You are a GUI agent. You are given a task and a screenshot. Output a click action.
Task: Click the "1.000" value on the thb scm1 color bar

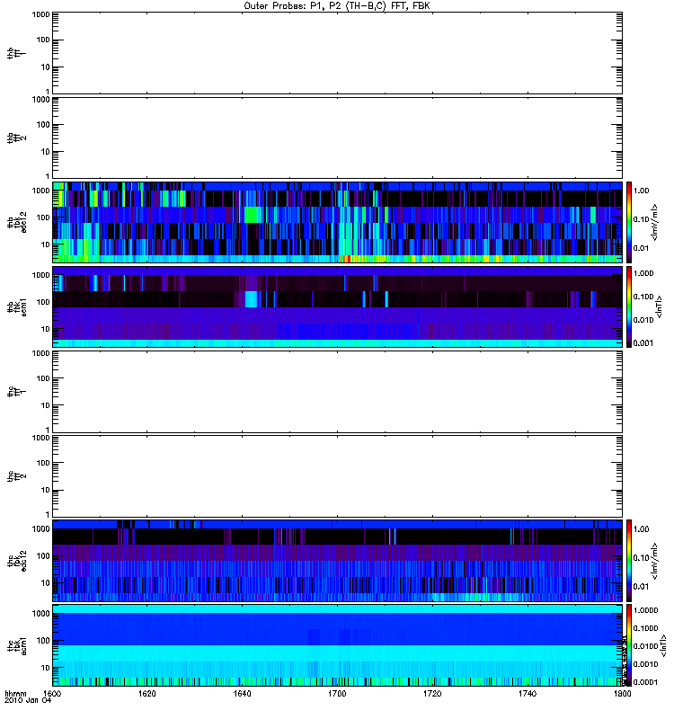coord(643,273)
